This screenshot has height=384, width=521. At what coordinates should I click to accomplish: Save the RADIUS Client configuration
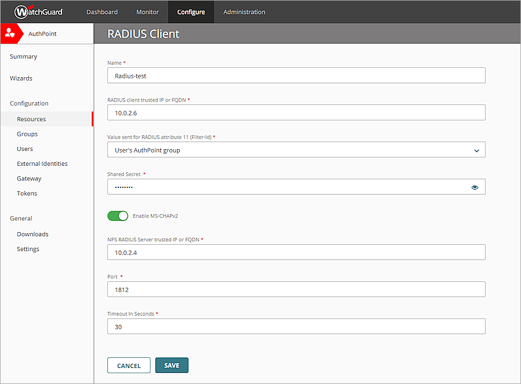point(172,365)
